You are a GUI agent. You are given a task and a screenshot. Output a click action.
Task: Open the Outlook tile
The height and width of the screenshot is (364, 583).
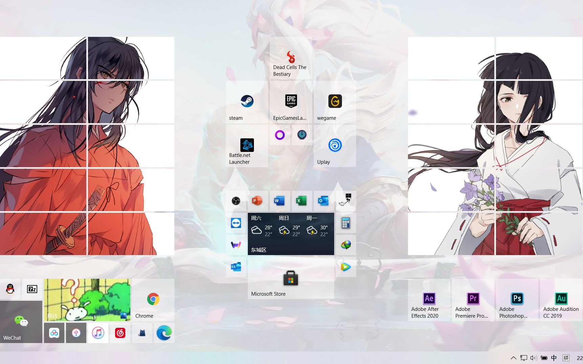coord(324,201)
